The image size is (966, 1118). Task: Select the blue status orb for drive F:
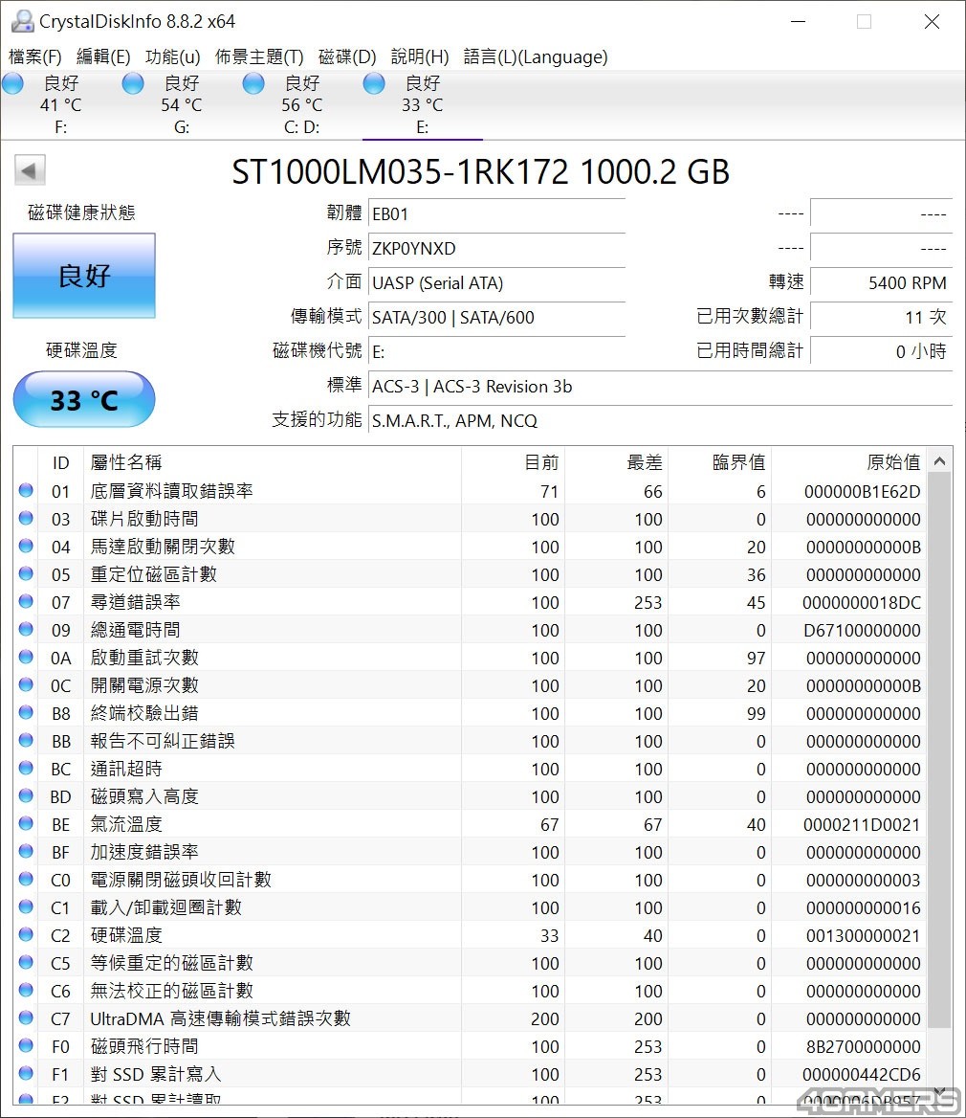pos(12,83)
